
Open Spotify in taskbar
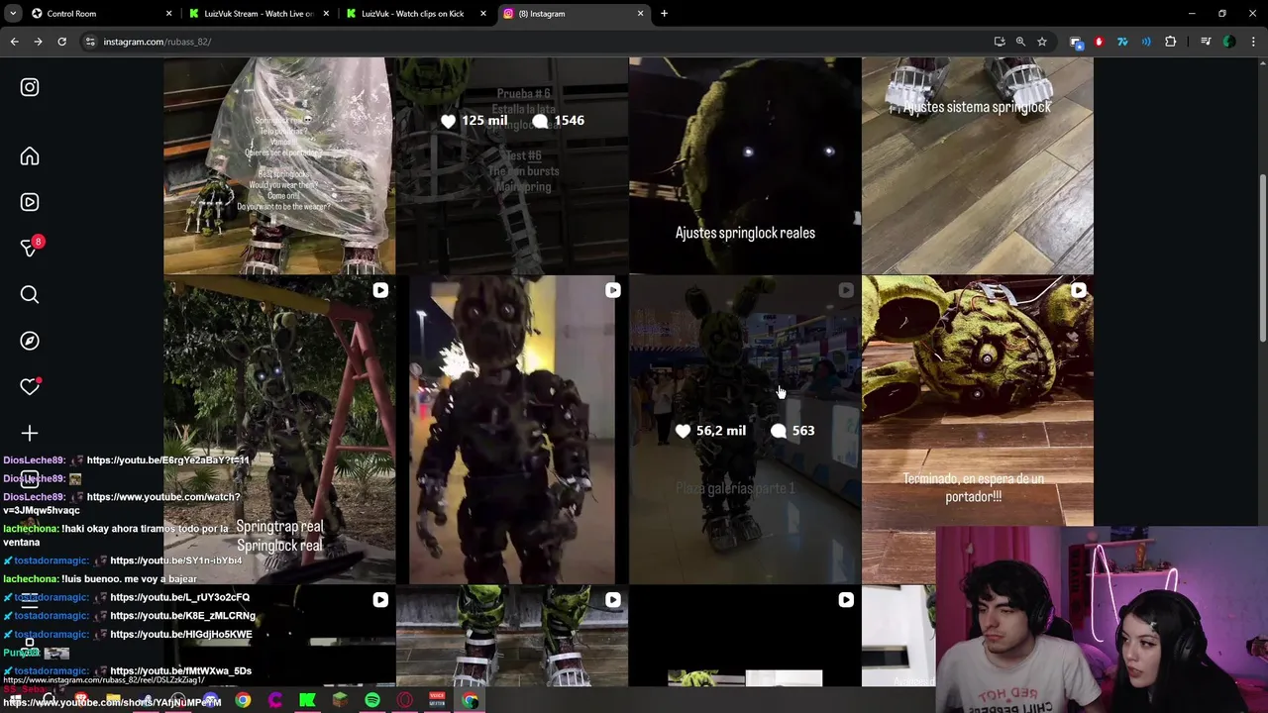(372, 700)
